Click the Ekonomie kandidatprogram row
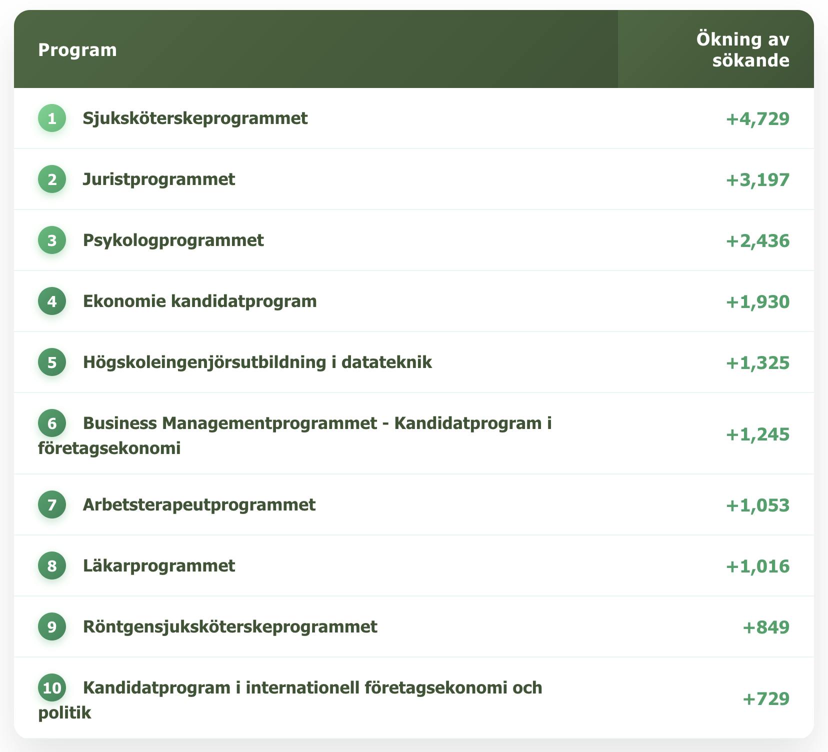The width and height of the screenshot is (828, 752). pyautogui.click(x=200, y=301)
